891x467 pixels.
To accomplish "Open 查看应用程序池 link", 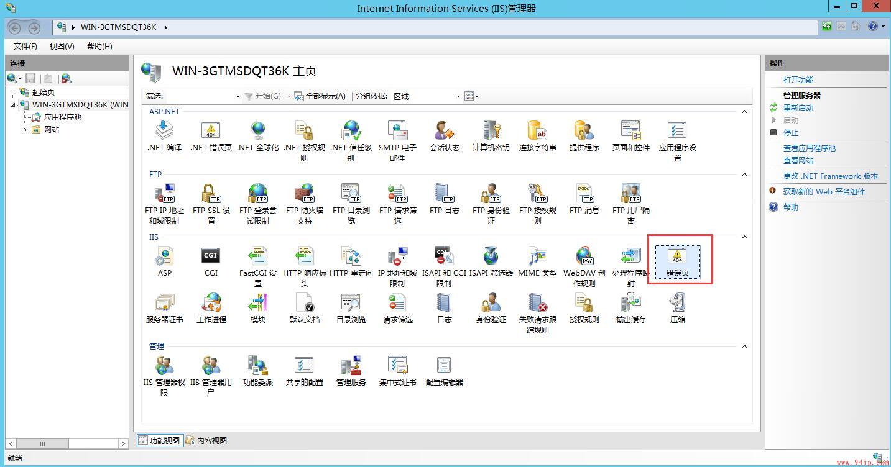I will click(x=809, y=148).
